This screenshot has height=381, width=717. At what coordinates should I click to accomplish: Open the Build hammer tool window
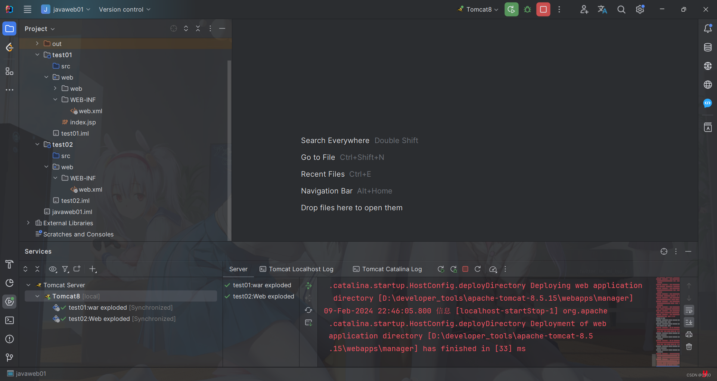pos(9,264)
